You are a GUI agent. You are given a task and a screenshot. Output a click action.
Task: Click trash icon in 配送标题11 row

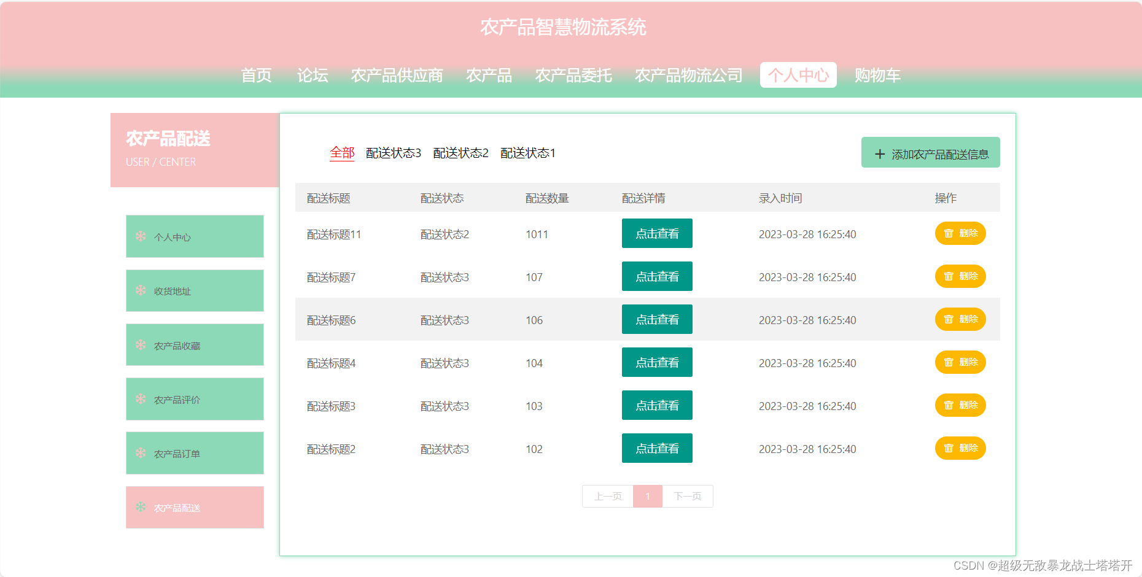click(x=949, y=233)
